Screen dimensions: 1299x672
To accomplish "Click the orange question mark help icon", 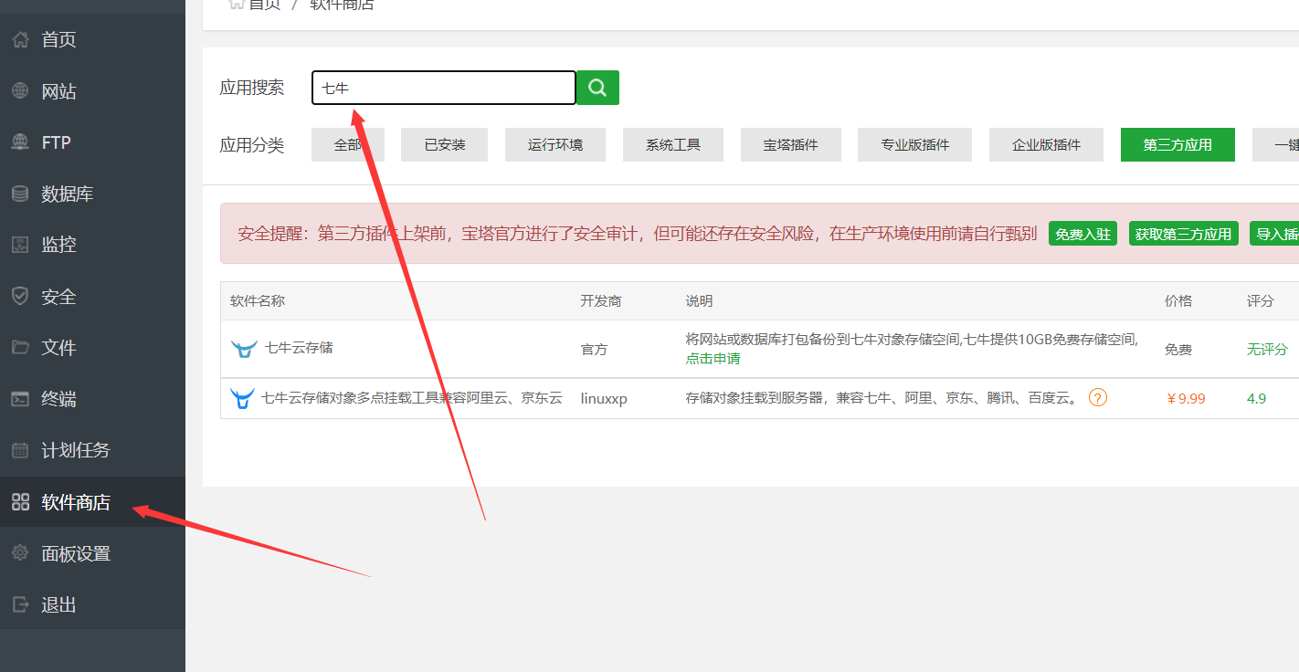I will (x=1098, y=397).
